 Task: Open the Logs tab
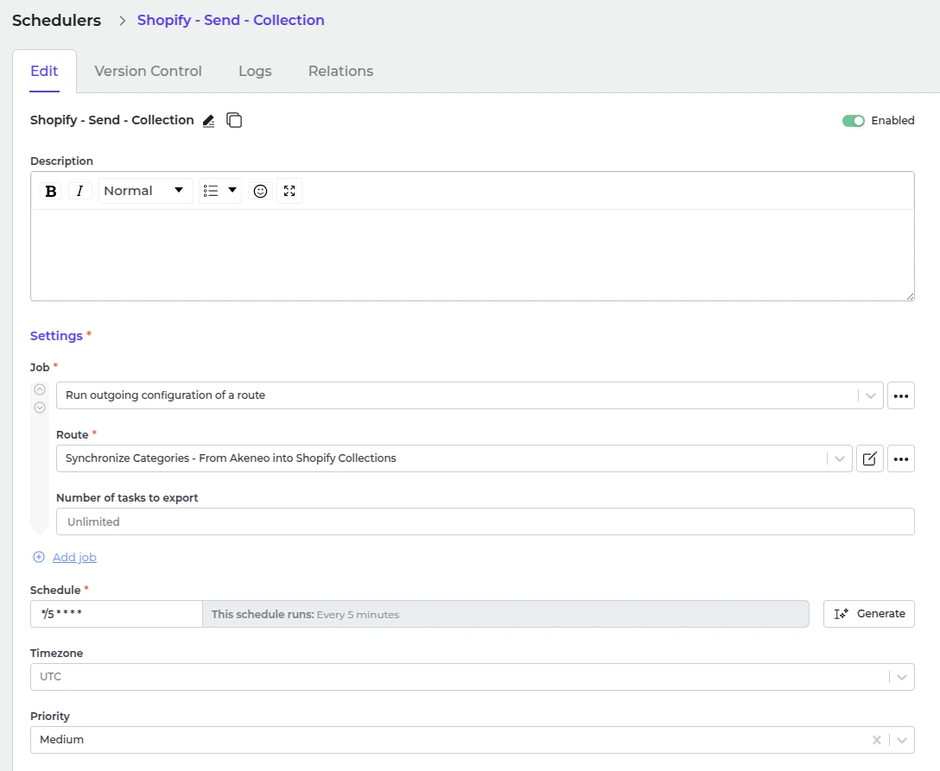[x=255, y=72]
